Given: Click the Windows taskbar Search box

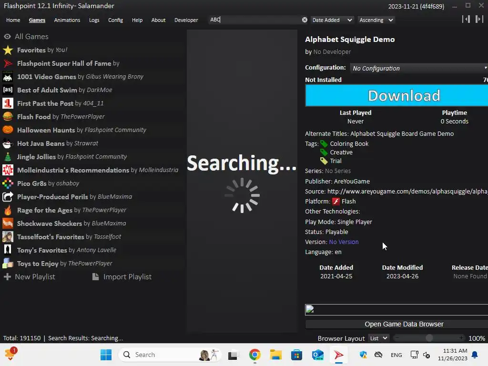Looking at the screenshot, I should tap(170, 355).
